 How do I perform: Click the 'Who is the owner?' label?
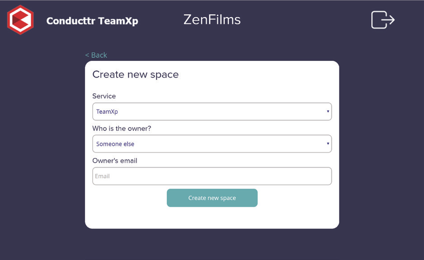[x=122, y=129]
